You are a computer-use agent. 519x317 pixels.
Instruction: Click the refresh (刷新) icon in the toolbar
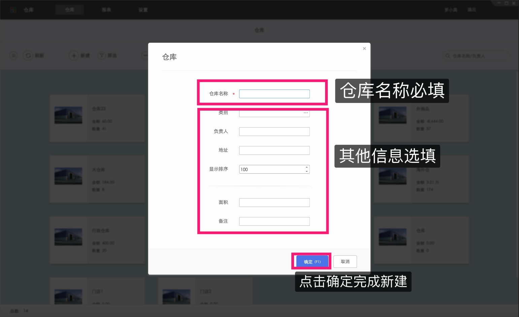click(28, 56)
